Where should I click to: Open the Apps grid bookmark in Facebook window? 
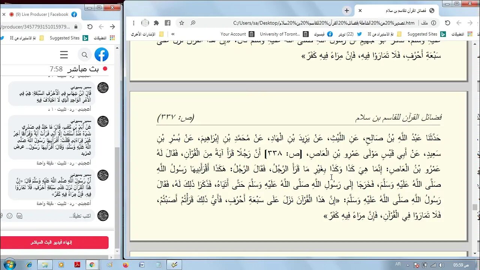pyautogui.click(x=112, y=38)
